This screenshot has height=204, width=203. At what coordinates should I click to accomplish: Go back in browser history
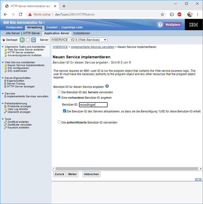click(5, 14)
